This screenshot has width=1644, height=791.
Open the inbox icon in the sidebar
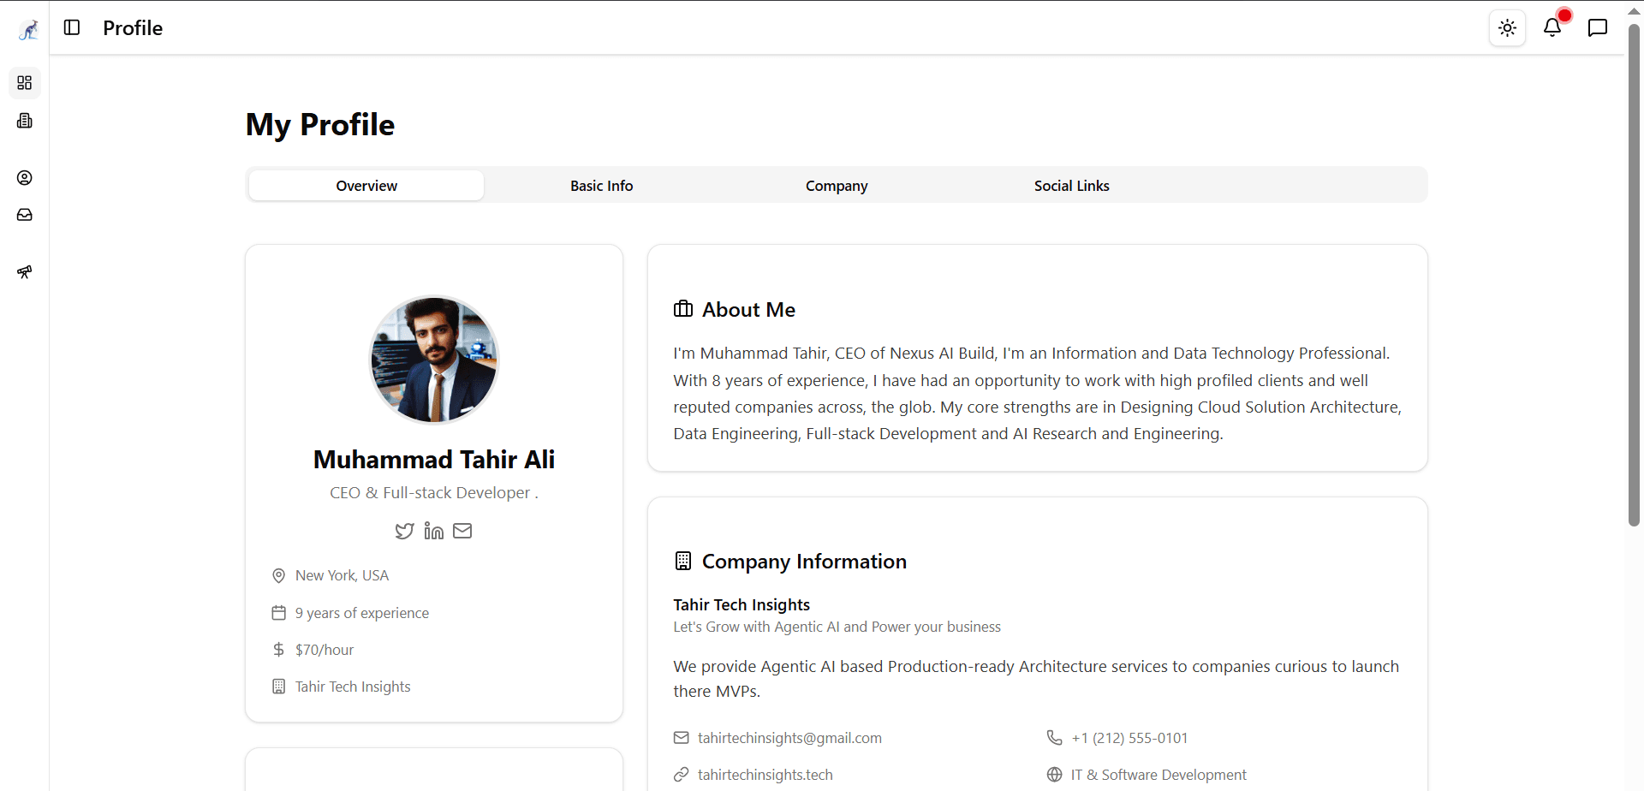(24, 214)
